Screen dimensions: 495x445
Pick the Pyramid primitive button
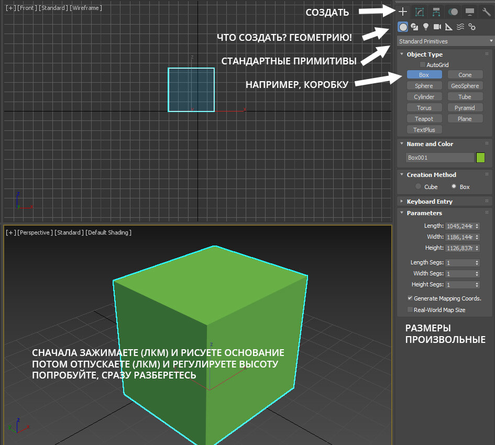465,108
